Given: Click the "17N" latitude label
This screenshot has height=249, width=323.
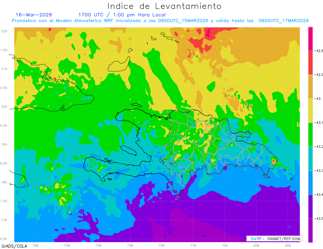Looking at the screenshot, I should [5, 220].
